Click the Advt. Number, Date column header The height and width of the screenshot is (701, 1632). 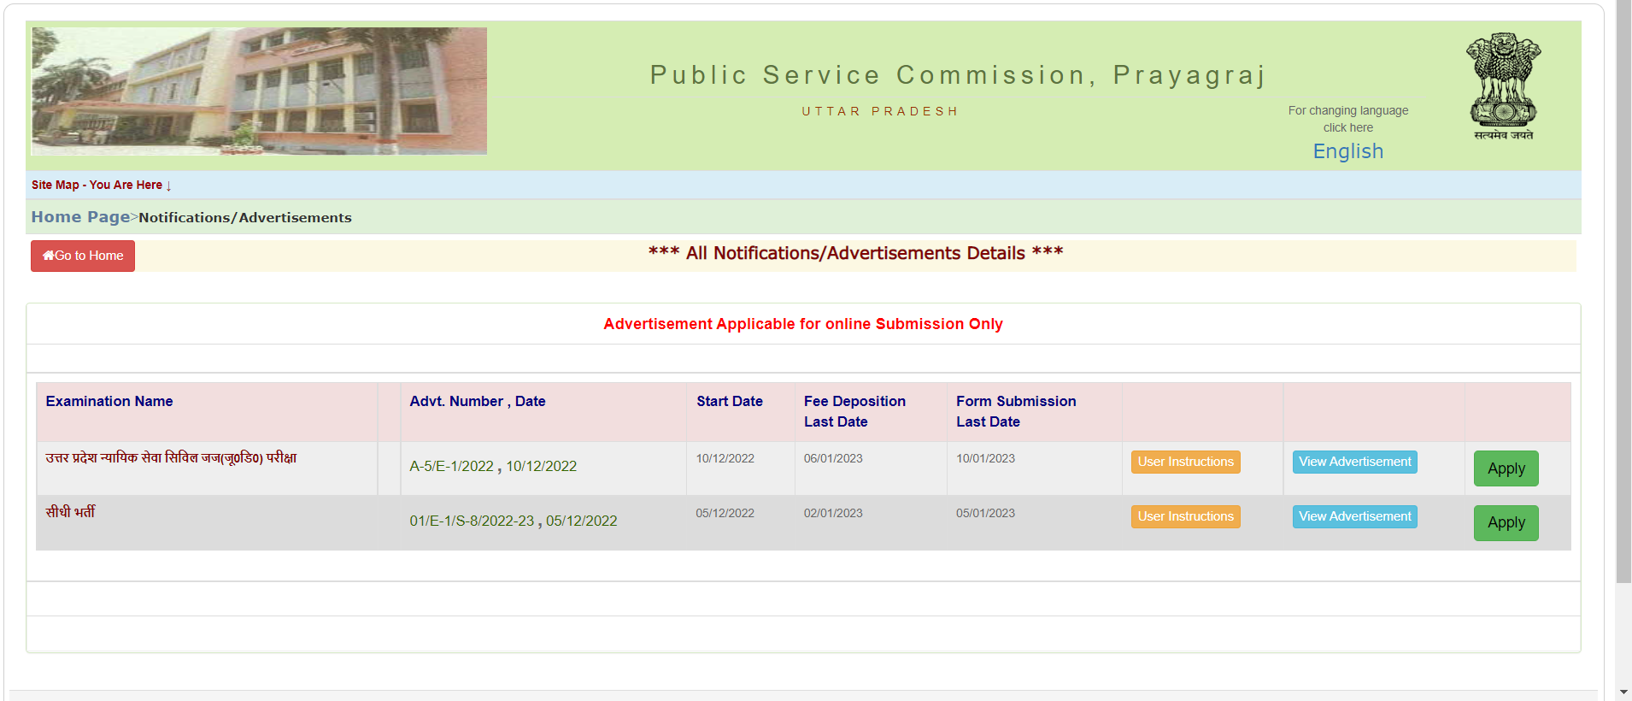[x=477, y=401]
